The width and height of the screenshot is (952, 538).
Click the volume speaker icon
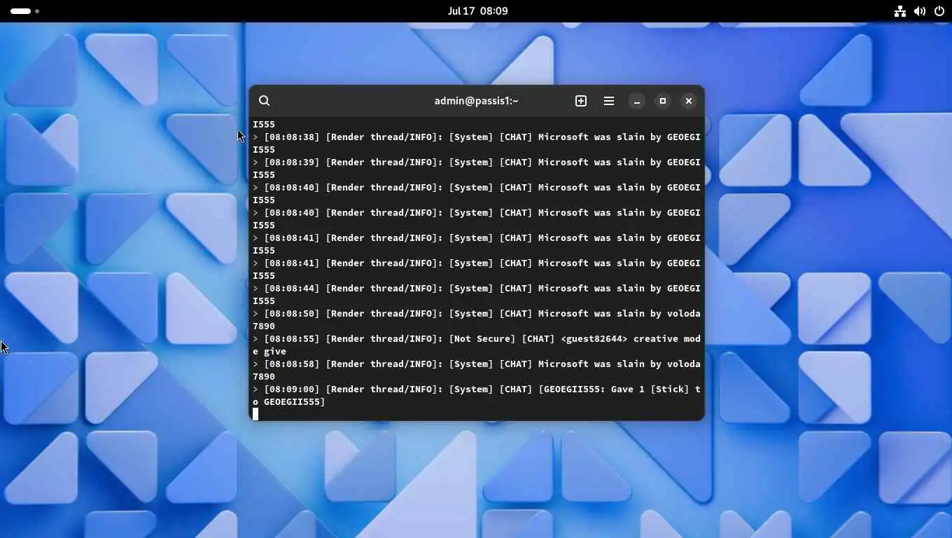point(920,11)
